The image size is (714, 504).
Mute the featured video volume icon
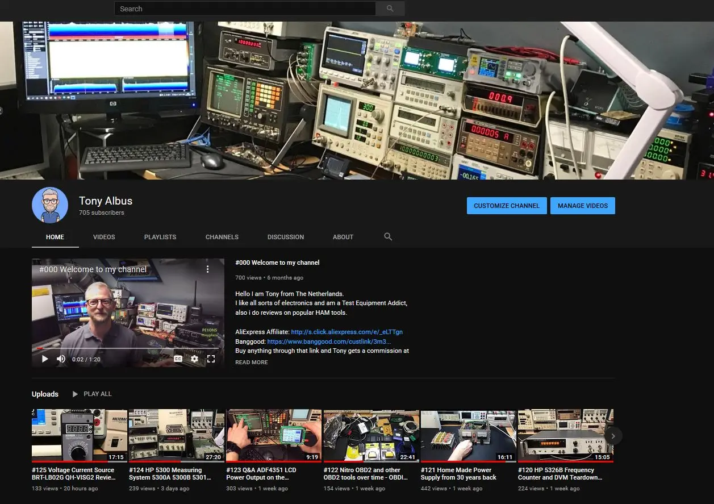[x=61, y=359]
